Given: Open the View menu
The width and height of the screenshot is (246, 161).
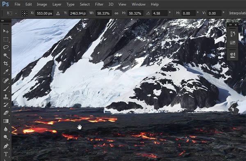Looking at the screenshot, I should [122, 4].
